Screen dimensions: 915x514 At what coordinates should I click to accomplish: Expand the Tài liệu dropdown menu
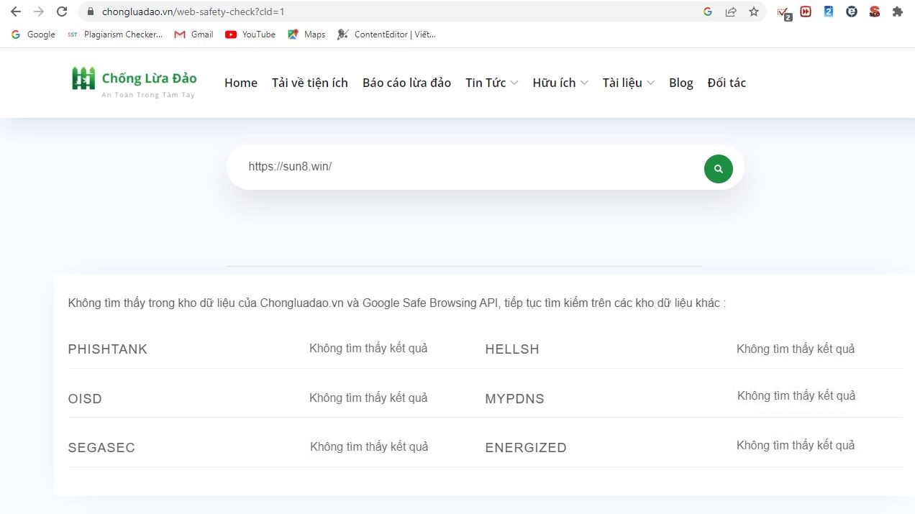coord(628,83)
